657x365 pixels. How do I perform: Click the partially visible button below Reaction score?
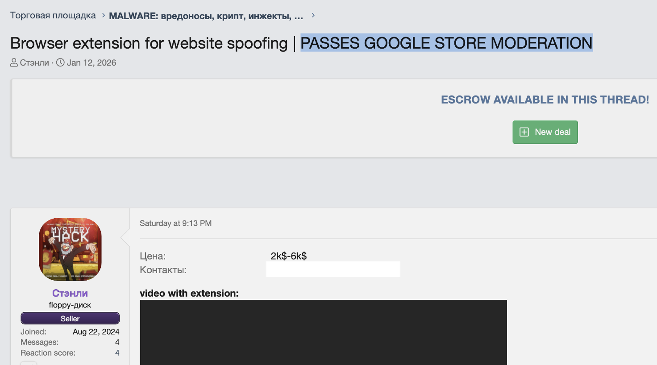tap(29, 363)
